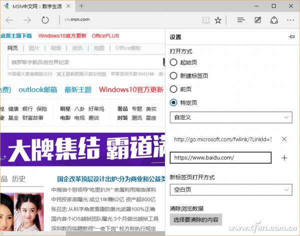Viewport: 300px width, 236px height.
Task: Click the https://www.baidu.com/ URL input field
Action: pyautogui.click(x=220, y=158)
